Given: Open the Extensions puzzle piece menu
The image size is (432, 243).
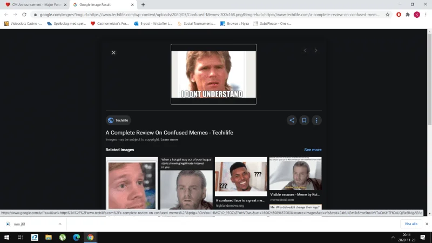Looking at the screenshot, I should (408, 15).
